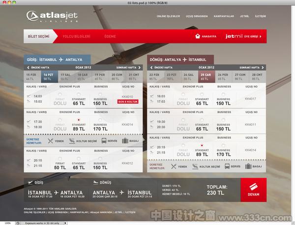
Task: Click the Yemek icon in the return panel
Action: [174, 167]
